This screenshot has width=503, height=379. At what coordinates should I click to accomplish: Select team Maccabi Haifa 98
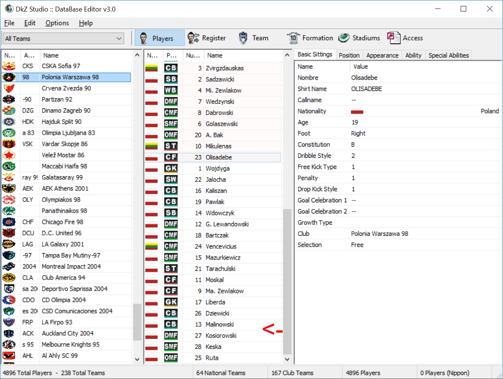(67, 166)
